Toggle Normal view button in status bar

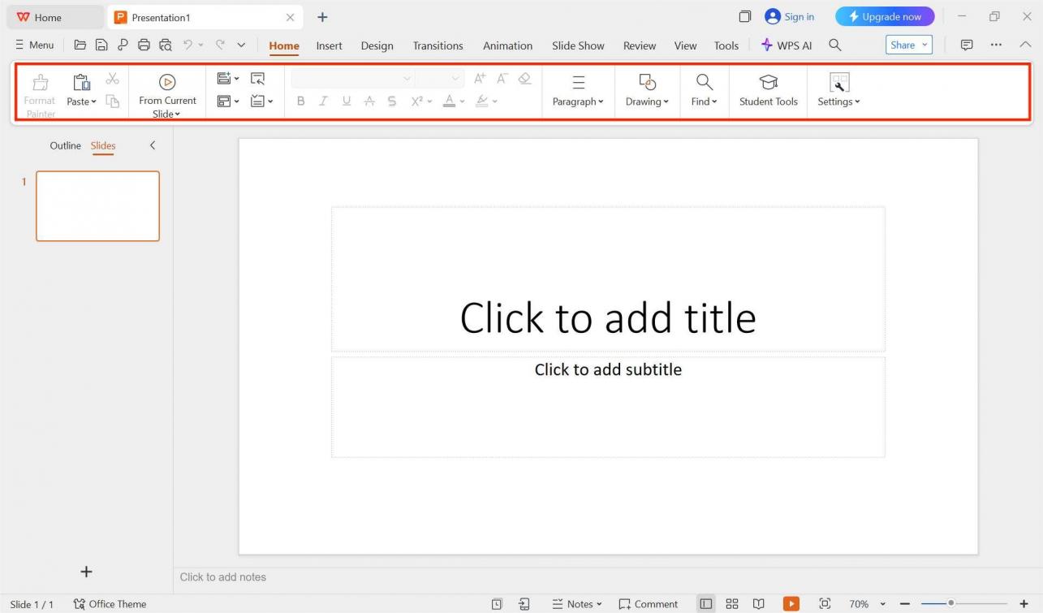[706, 604]
